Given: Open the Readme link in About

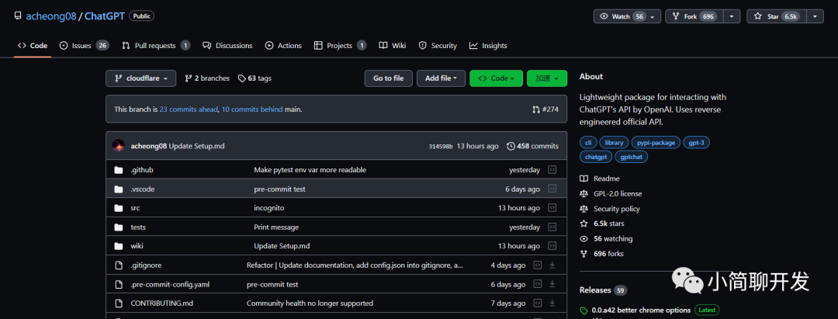Looking at the screenshot, I should pos(606,179).
